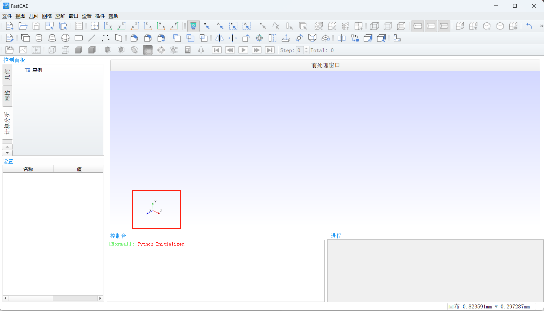Click the mirror geometry icon
This screenshot has width=544, height=311.
point(219,38)
